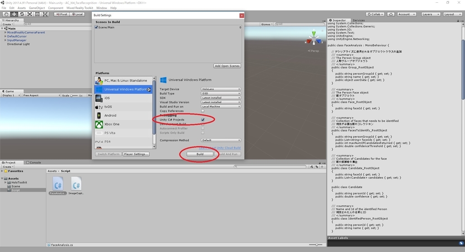465x252 pixels.
Task: Click the Switch Platform button
Action: [x=109, y=154]
